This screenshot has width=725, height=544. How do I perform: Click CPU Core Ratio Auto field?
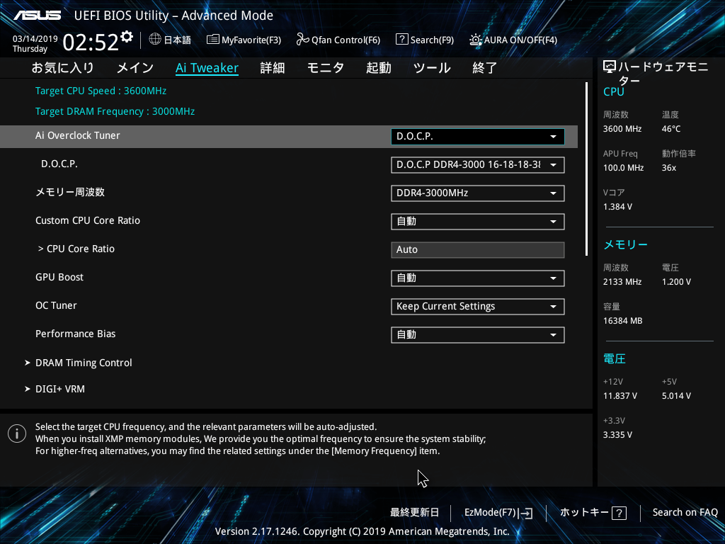coord(478,250)
